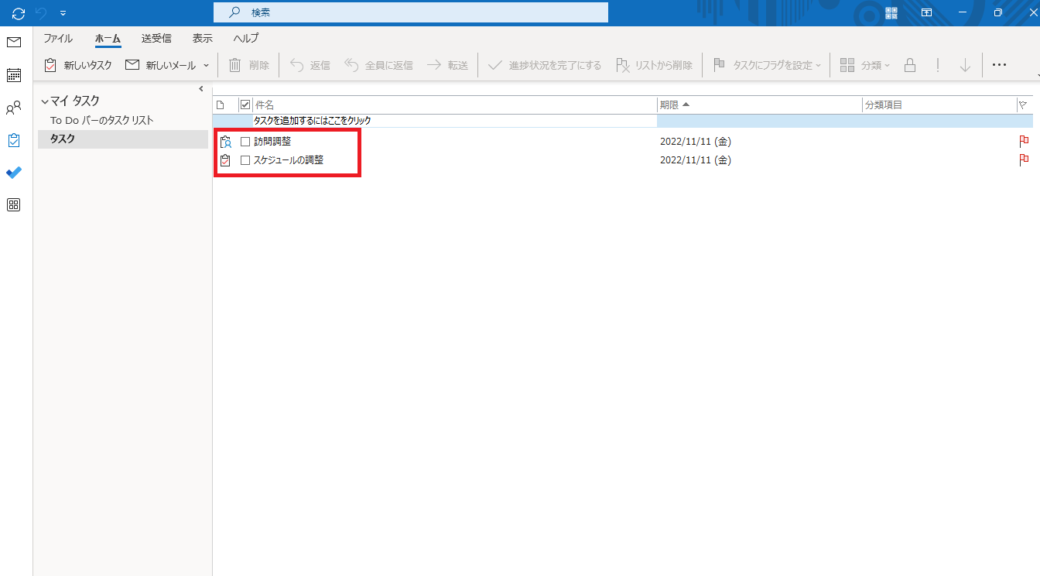Mark 訪問調整 task checkbox as complete

(245, 142)
